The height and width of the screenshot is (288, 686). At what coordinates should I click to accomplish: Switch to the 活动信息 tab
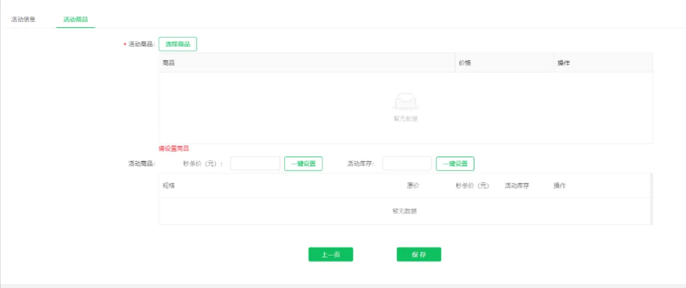pos(23,20)
